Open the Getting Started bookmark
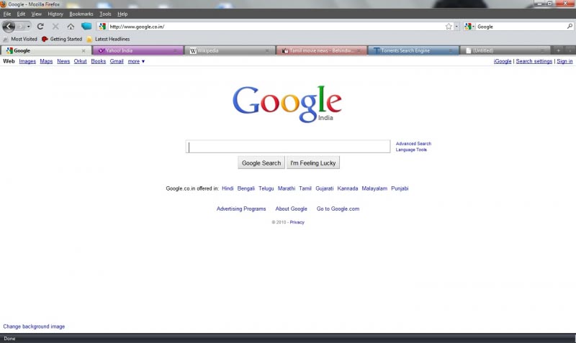The image size is (576, 343). point(62,39)
